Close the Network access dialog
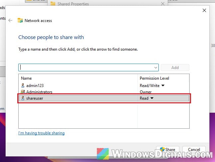Viewport: 215px width, 162px height. [204, 10]
